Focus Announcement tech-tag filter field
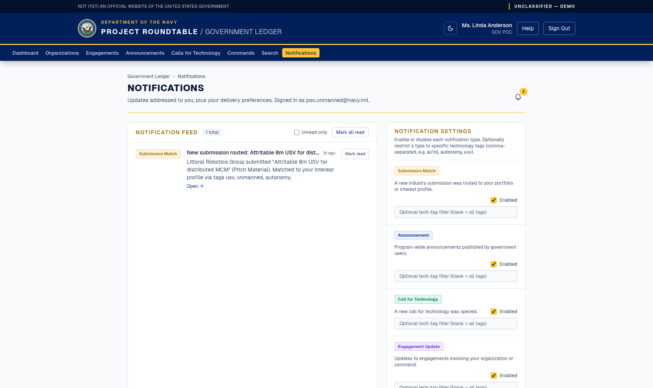This screenshot has height=388, width=653. 456,276
